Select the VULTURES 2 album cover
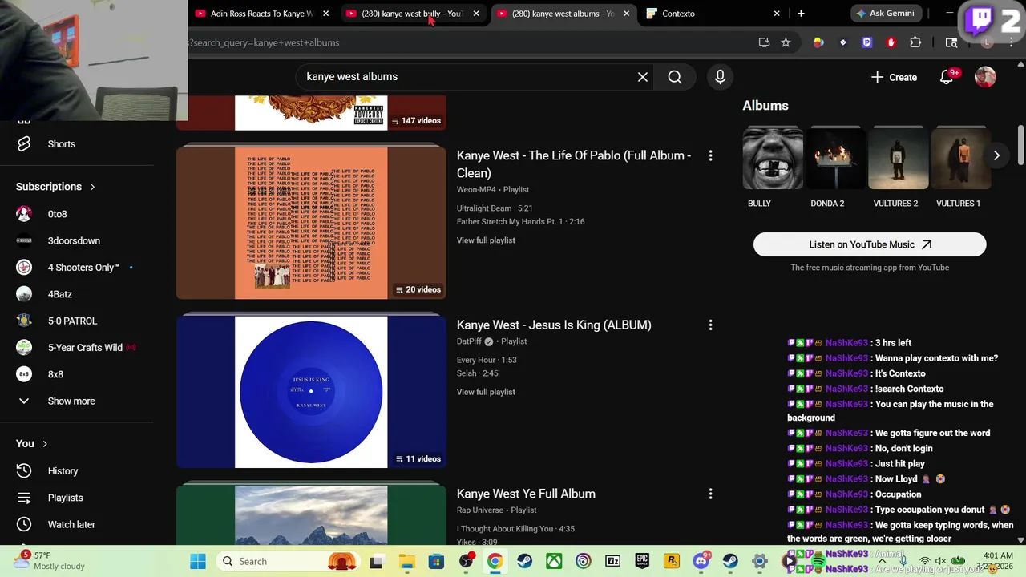 tap(899, 159)
